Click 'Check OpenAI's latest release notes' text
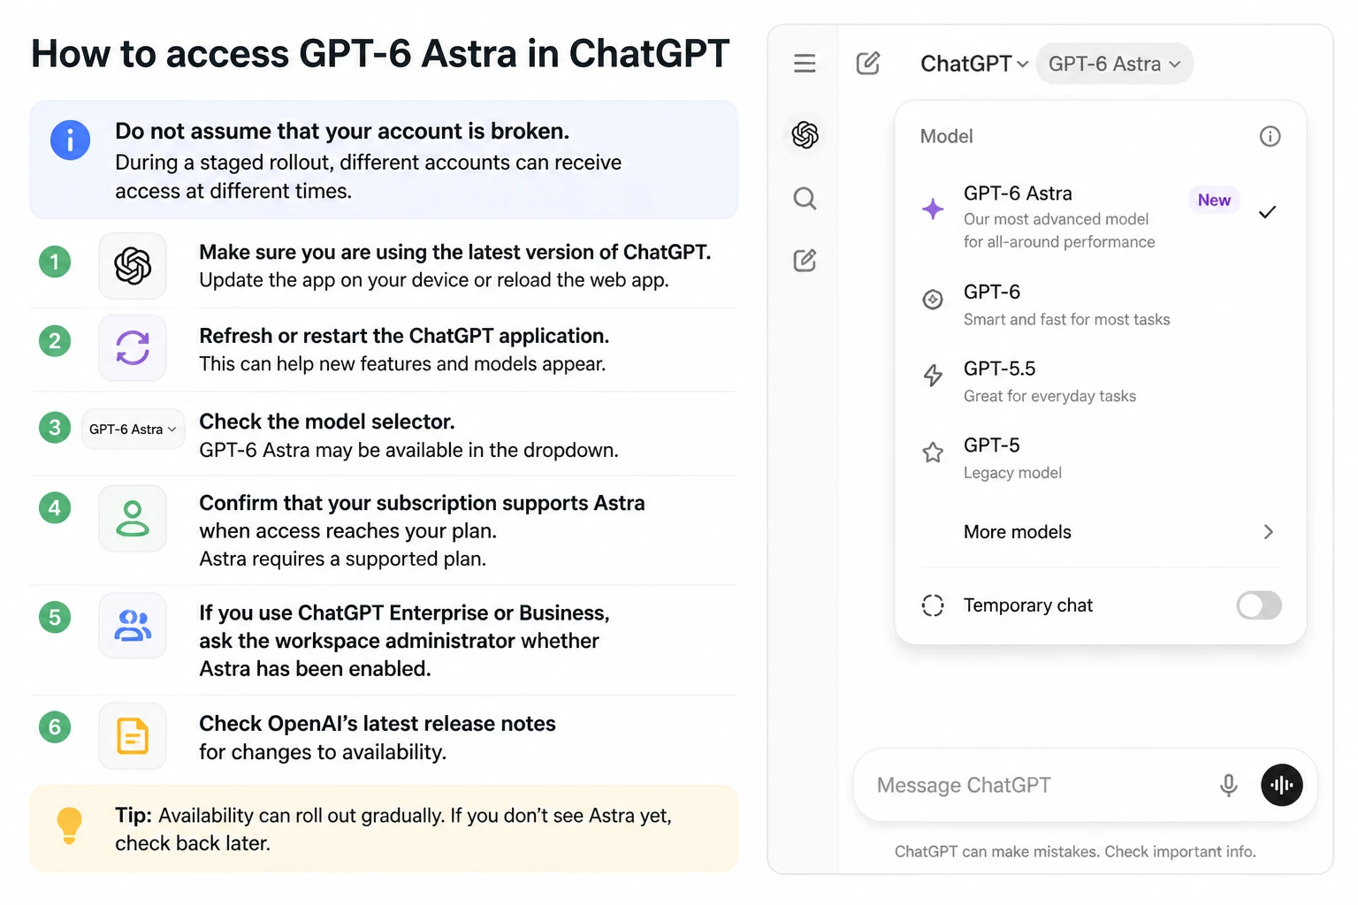Viewport: 1358px width, 905px height. tap(378, 724)
